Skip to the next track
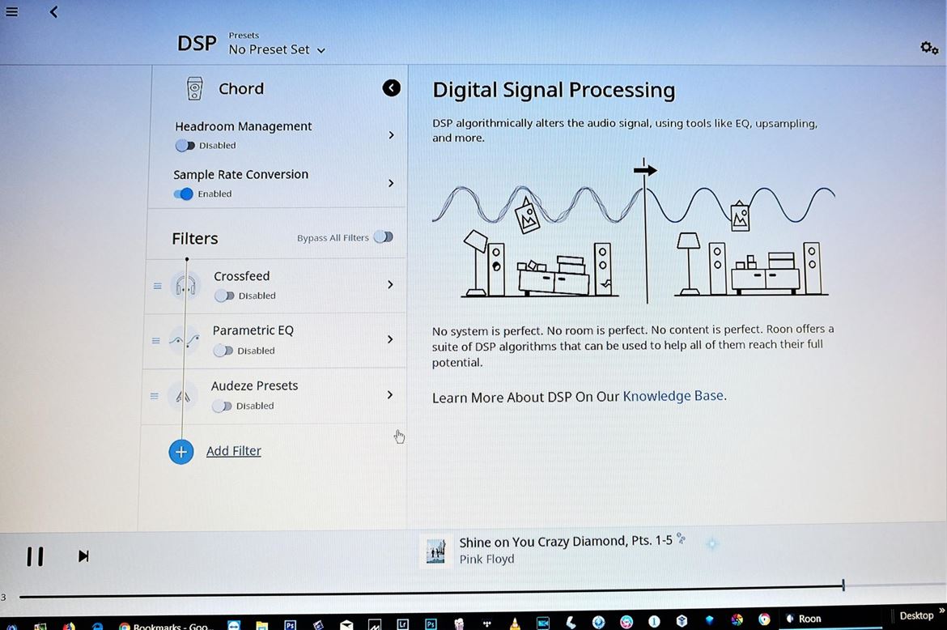This screenshot has height=630, width=947. point(83,556)
